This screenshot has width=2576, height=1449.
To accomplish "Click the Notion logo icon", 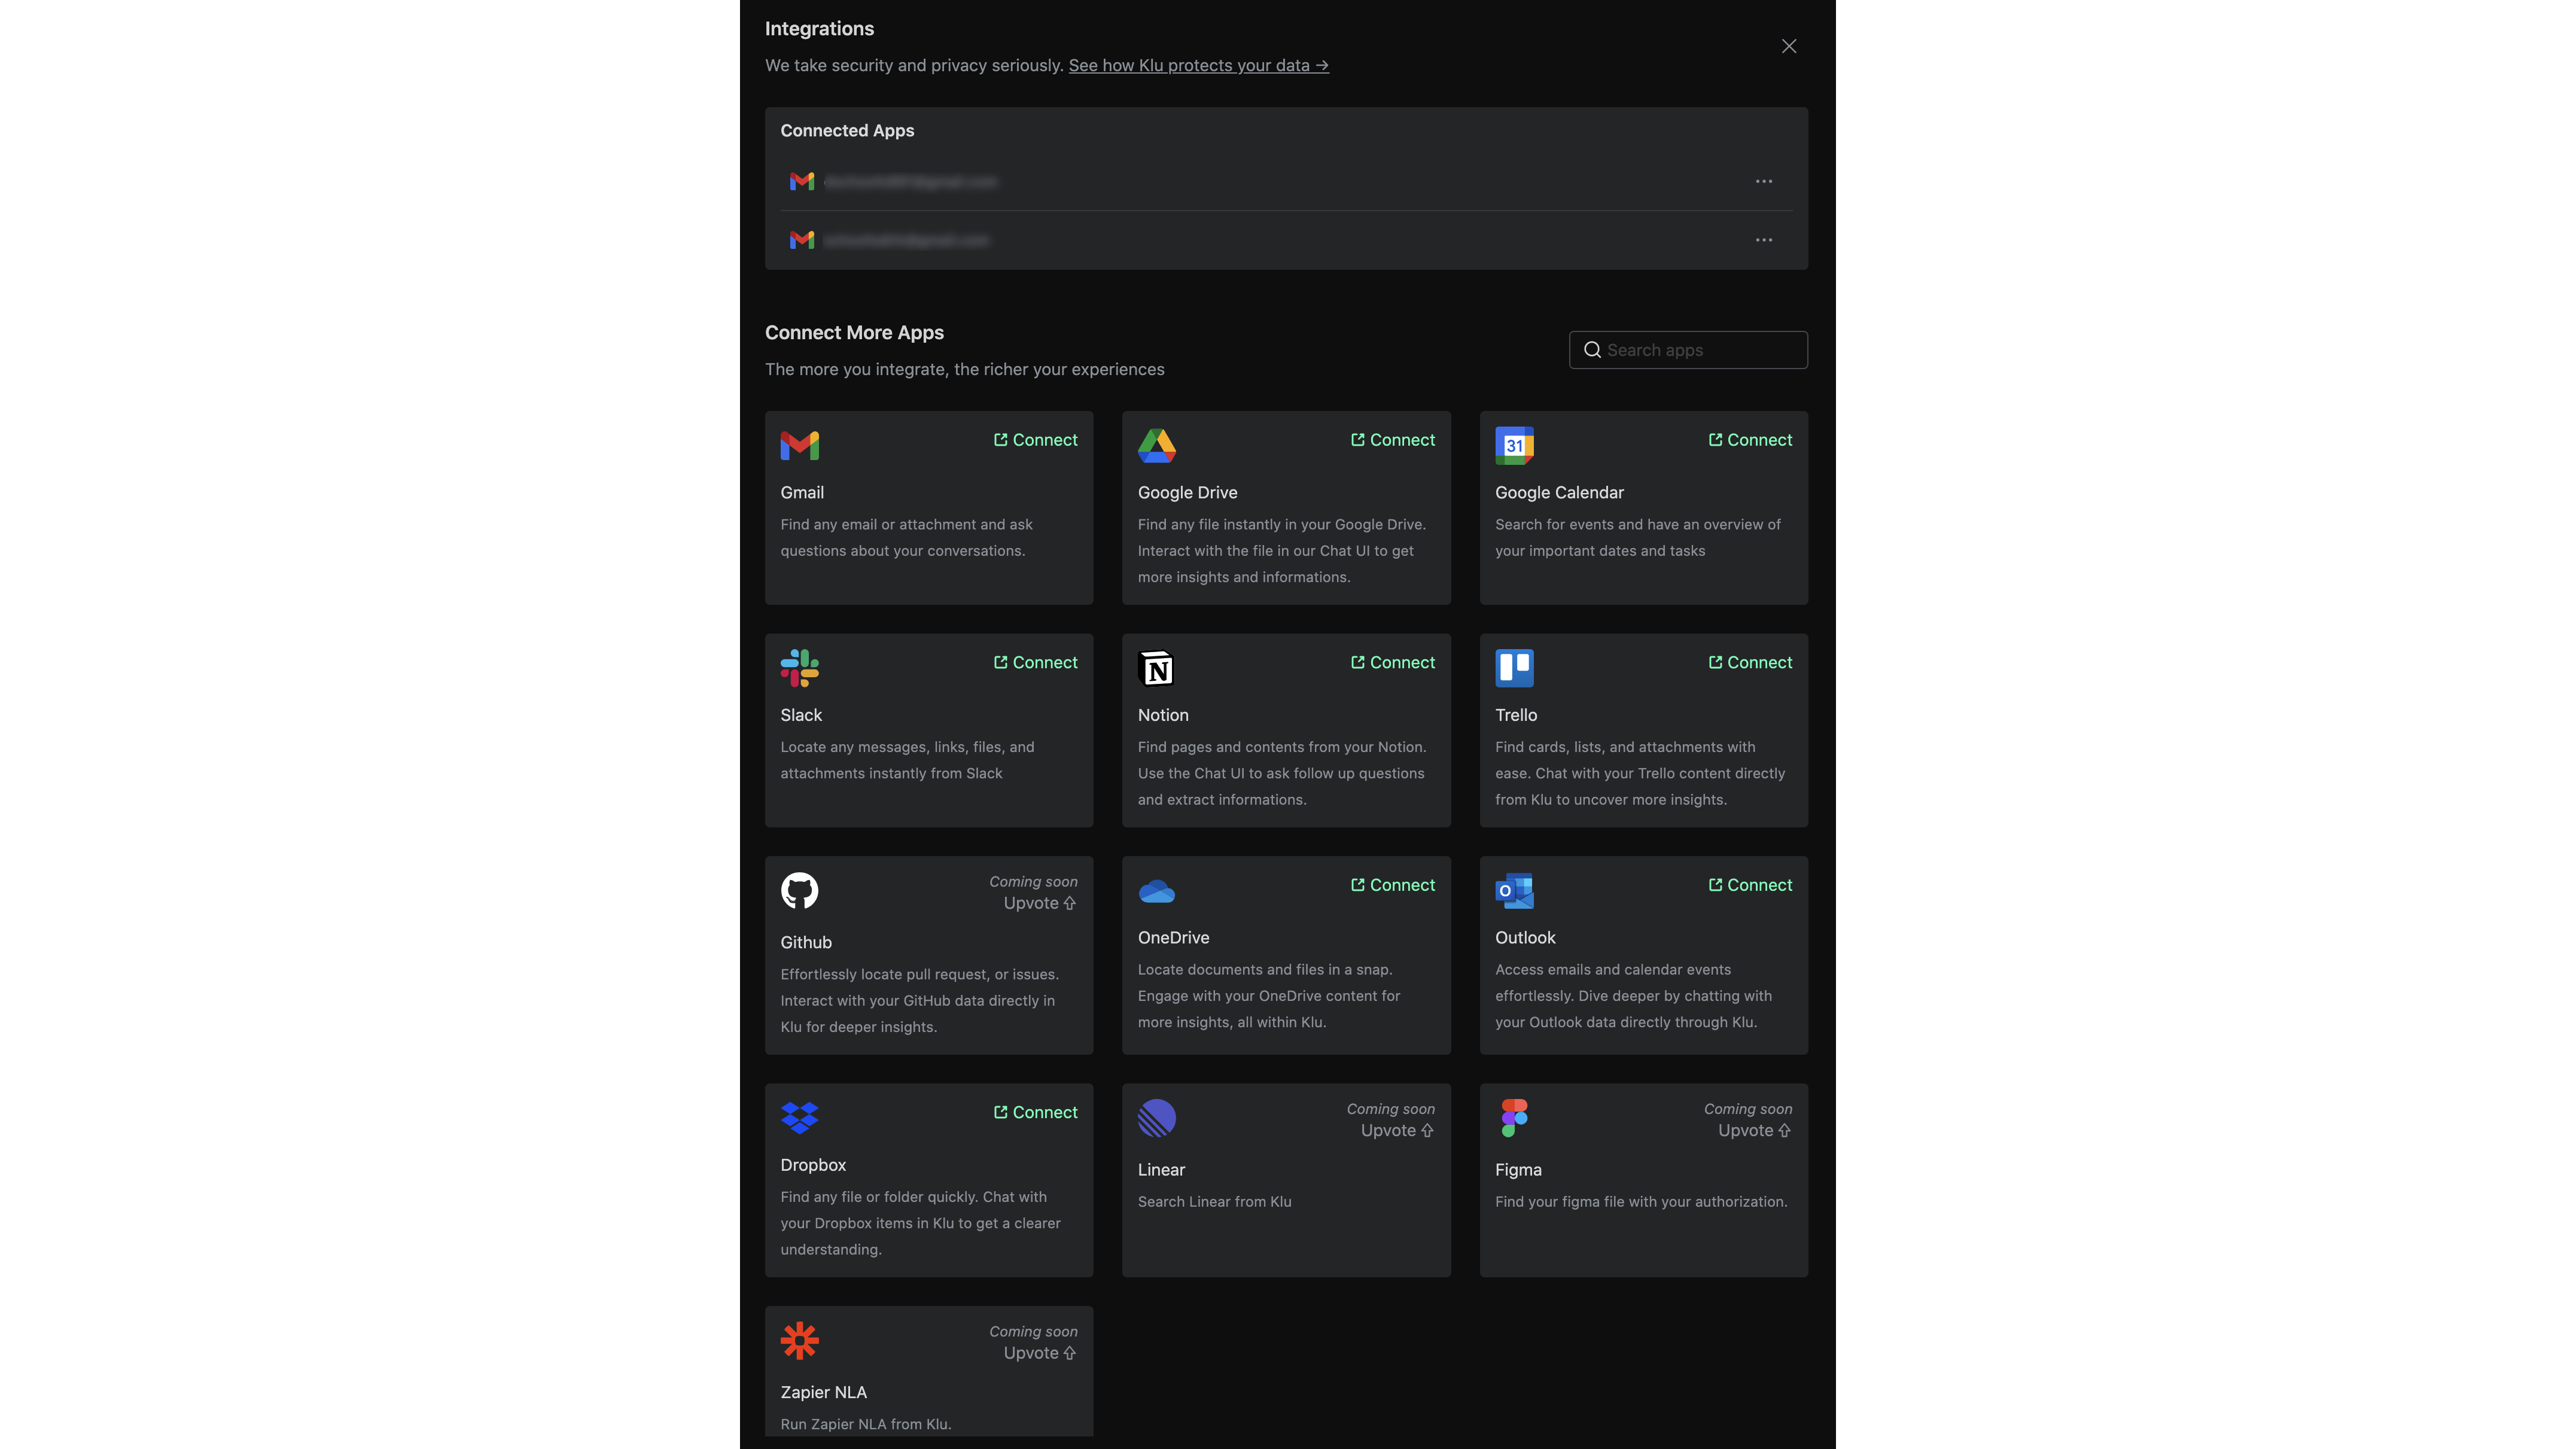I will 1156,668.
